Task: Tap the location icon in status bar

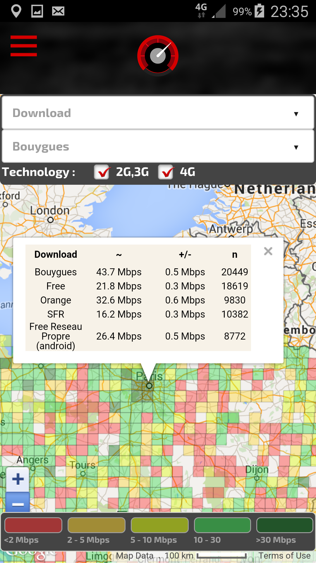Action: [x=16, y=11]
